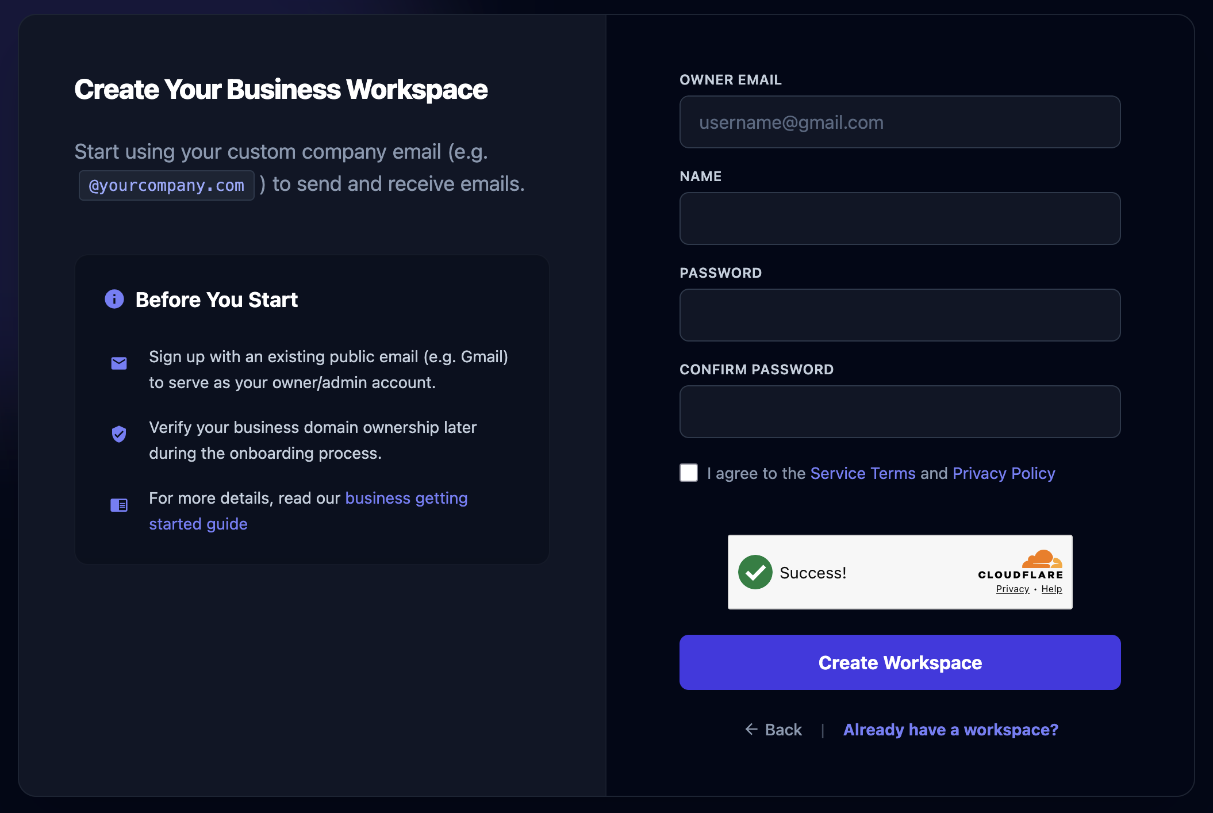
Task: Focus the Owner Email input field
Action: pyautogui.click(x=900, y=122)
